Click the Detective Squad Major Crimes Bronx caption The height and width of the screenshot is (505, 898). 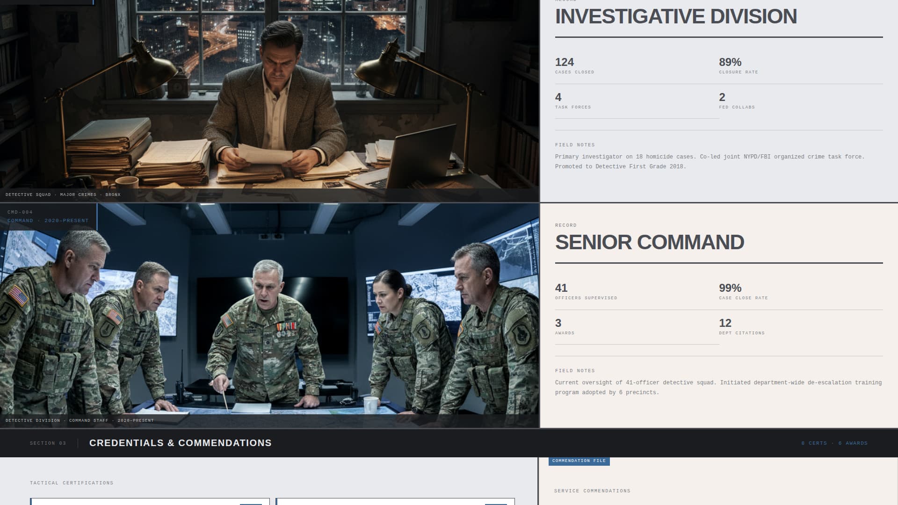pyautogui.click(x=63, y=195)
